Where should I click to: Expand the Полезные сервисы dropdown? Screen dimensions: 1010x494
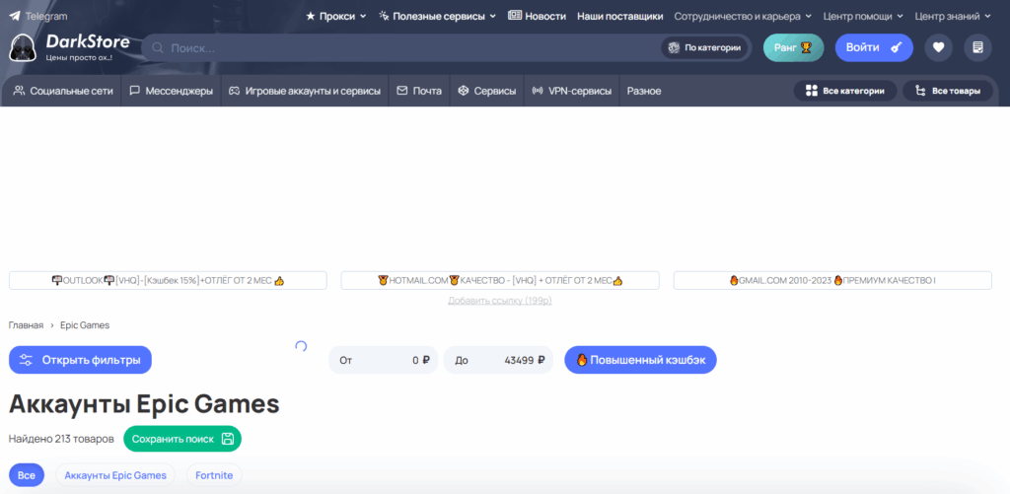pos(437,16)
